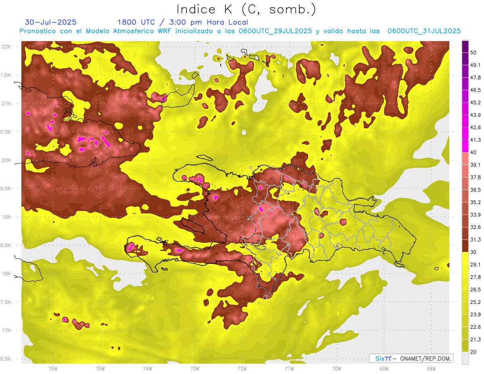
Task: Click the "69W" longitude label
Action: point(384,369)
